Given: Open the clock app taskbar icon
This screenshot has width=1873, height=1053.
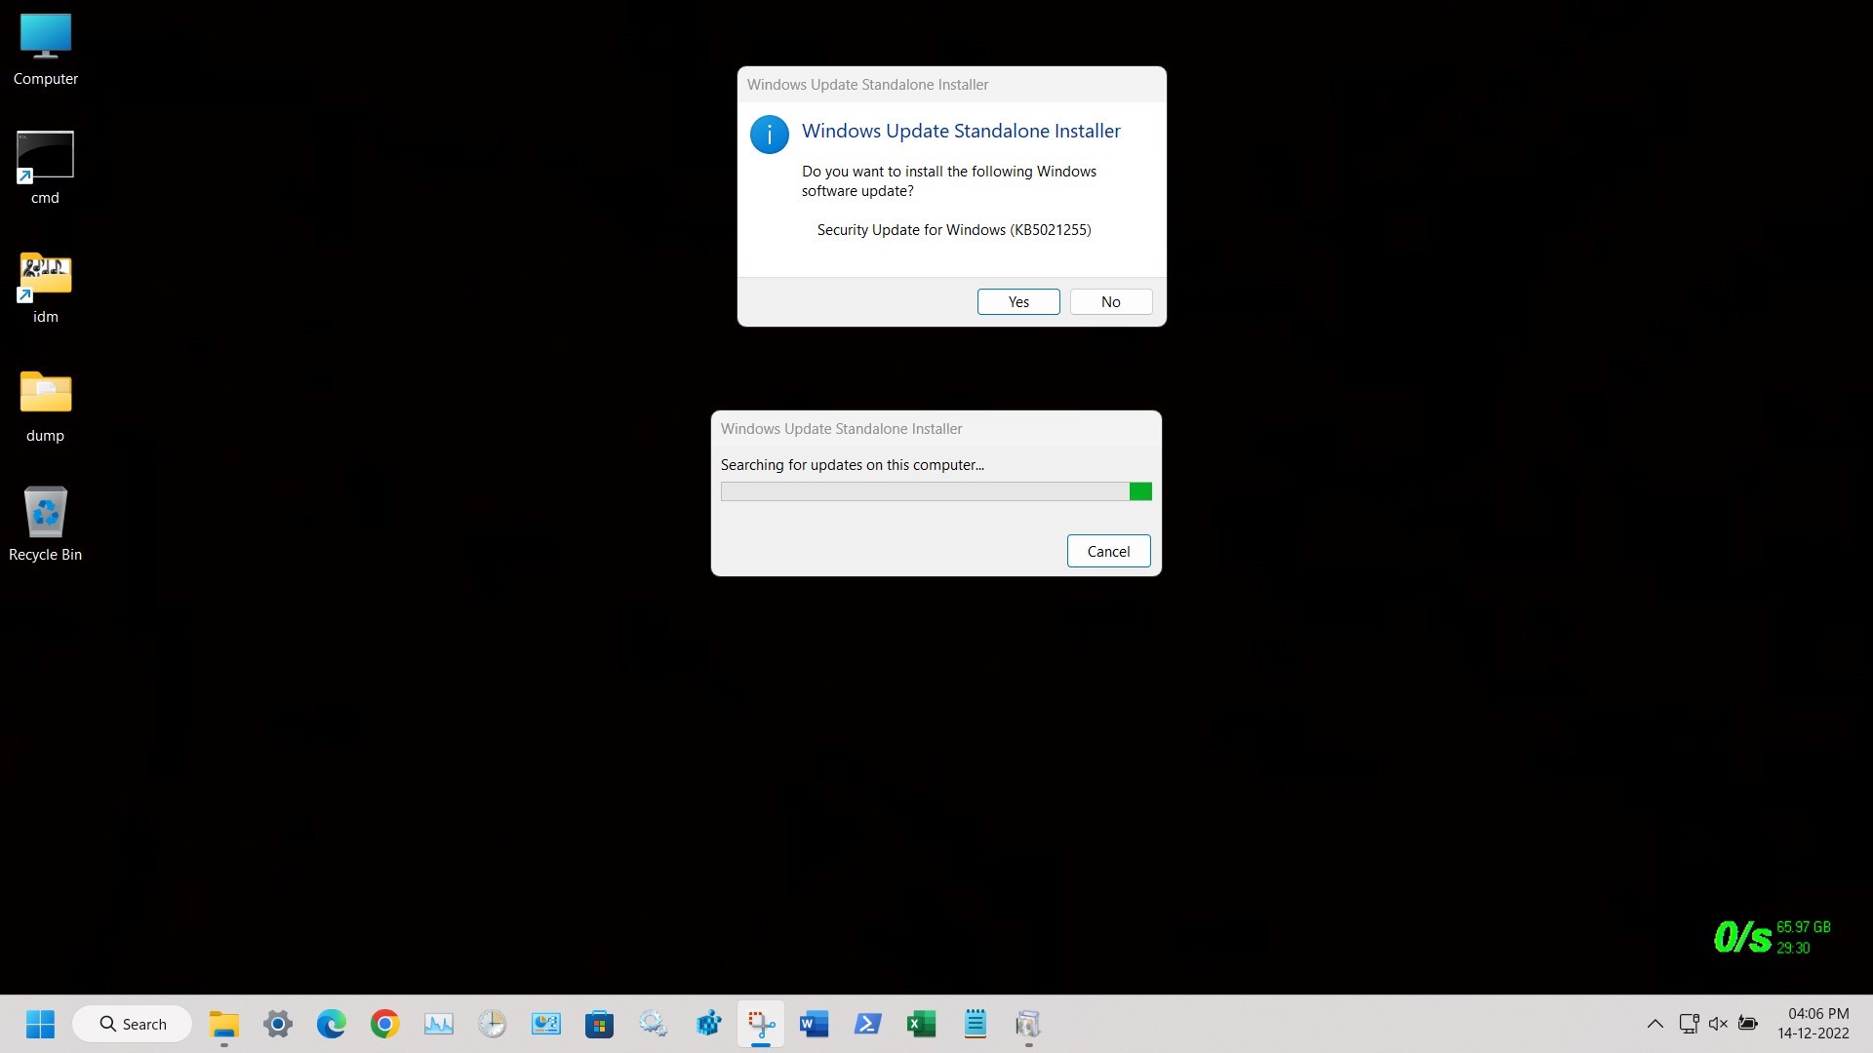Looking at the screenshot, I should click(493, 1024).
